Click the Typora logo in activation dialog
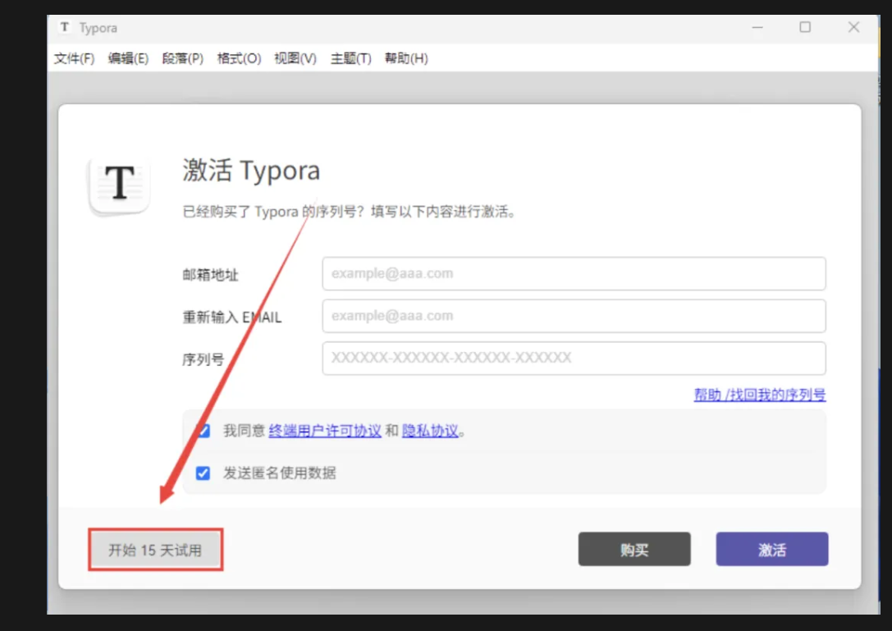This screenshot has width=892, height=631. (120, 185)
